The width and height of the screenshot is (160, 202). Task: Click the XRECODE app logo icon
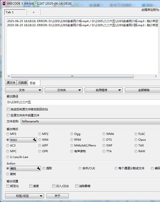[x=4, y=3]
